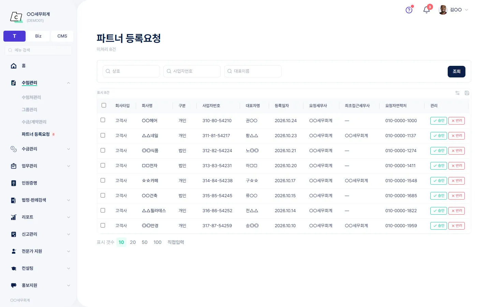Open the table column settings icon
The image size is (491, 307).
coord(458,93)
